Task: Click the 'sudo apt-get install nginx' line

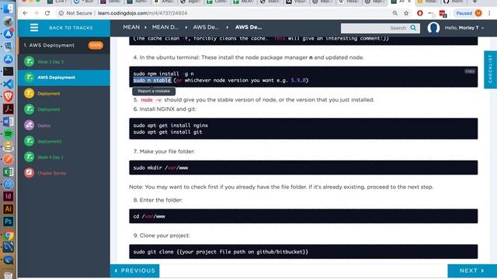Action: point(171,126)
